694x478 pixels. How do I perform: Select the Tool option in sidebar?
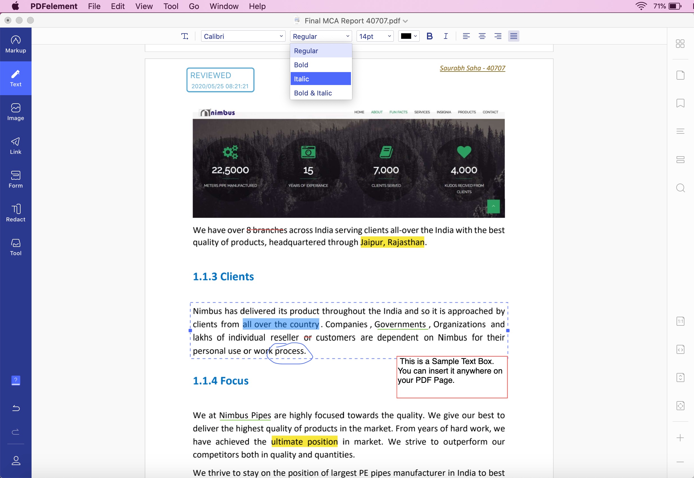coord(15,247)
